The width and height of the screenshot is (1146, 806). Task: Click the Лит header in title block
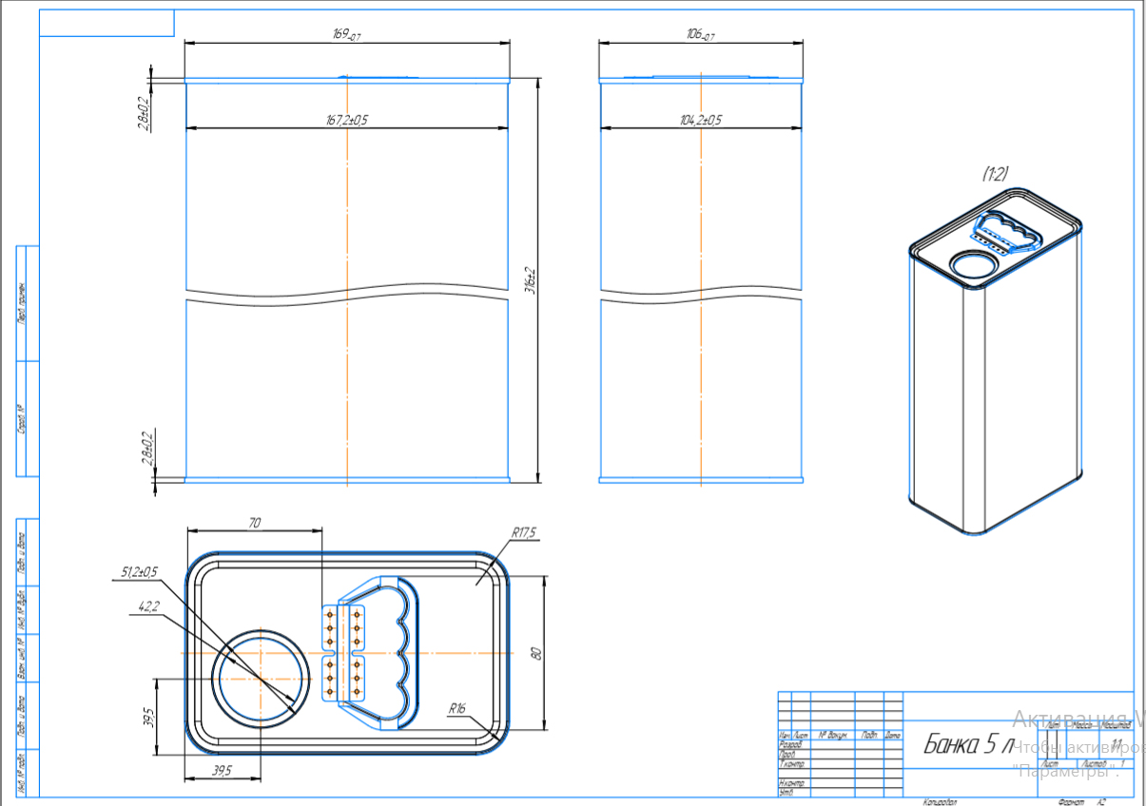[x=1053, y=724]
